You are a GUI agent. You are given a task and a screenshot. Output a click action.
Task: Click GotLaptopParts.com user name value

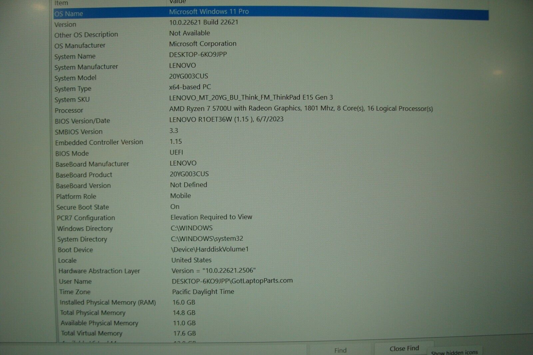(232, 281)
